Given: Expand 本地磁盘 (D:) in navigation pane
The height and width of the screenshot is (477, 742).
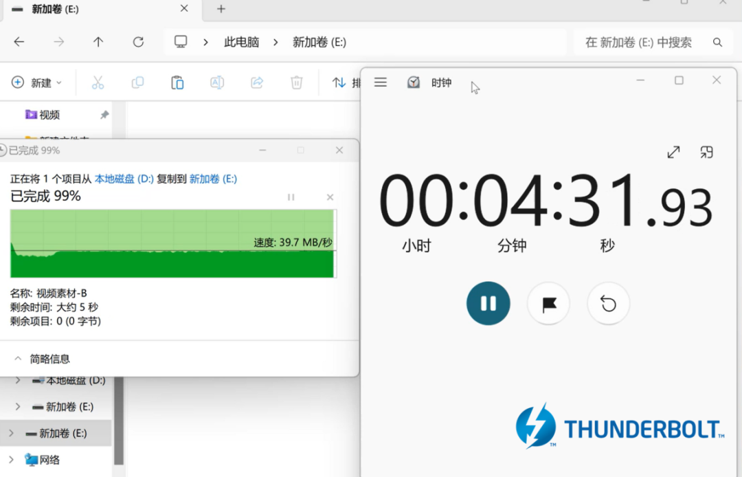Looking at the screenshot, I should click(18, 380).
